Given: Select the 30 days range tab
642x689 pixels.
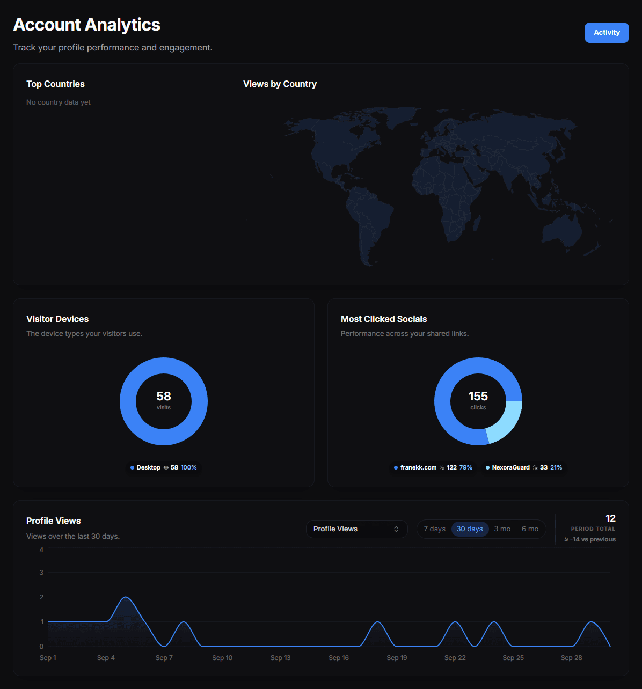Looking at the screenshot, I should click(470, 529).
